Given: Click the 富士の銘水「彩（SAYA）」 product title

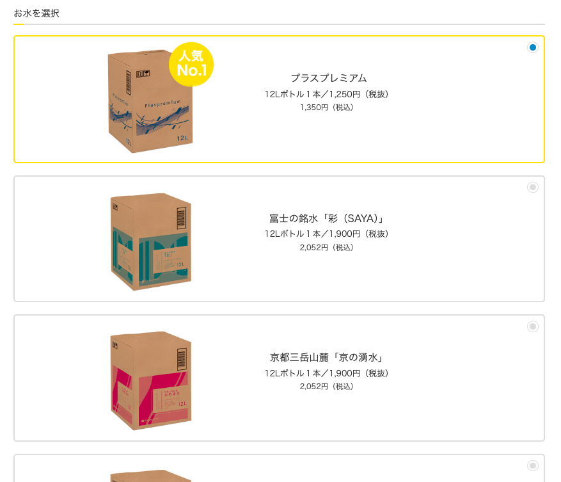Looking at the screenshot, I should tap(327, 218).
